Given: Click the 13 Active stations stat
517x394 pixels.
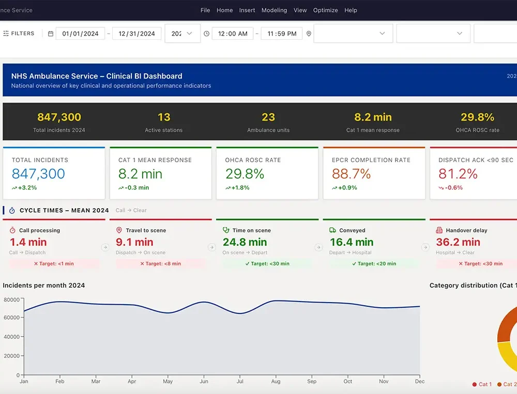Looking at the screenshot, I should 164,121.
